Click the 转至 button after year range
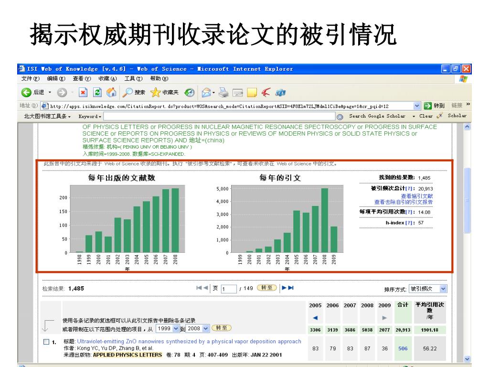The image size is (489, 367). (x=222, y=328)
